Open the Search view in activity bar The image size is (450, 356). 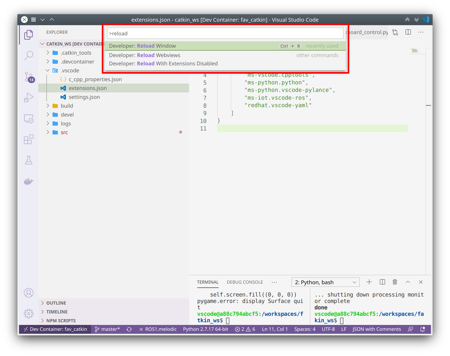pos(29,56)
